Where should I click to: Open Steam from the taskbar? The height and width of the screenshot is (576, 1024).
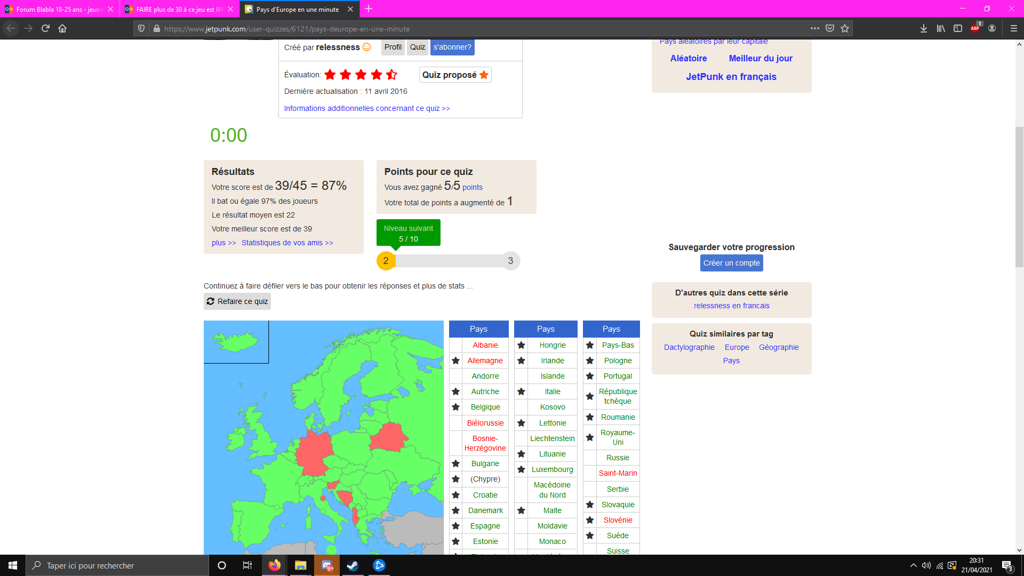tap(353, 565)
